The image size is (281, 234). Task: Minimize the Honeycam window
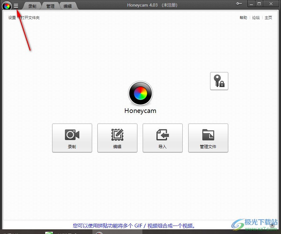coord(251,4)
